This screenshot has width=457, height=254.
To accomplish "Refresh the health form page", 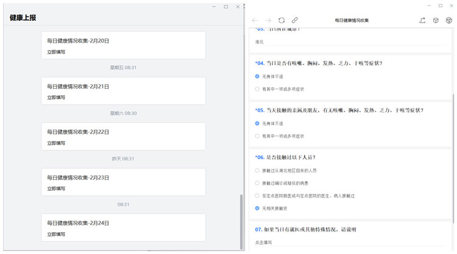I will pyautogui.click(x=282, y=20).
